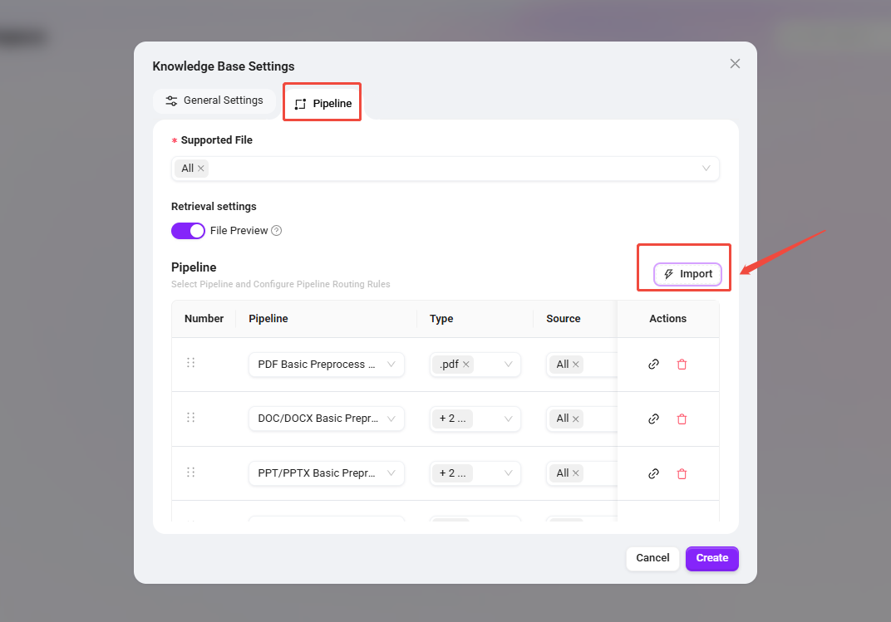Remove the .pdf type tag
The width and height of the screenshot is (891, 622).
[466, 365]
